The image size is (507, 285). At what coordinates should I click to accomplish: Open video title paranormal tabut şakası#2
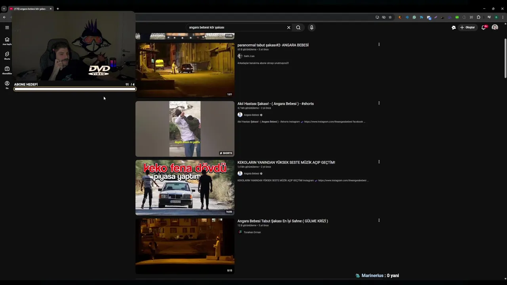point(273,45)
